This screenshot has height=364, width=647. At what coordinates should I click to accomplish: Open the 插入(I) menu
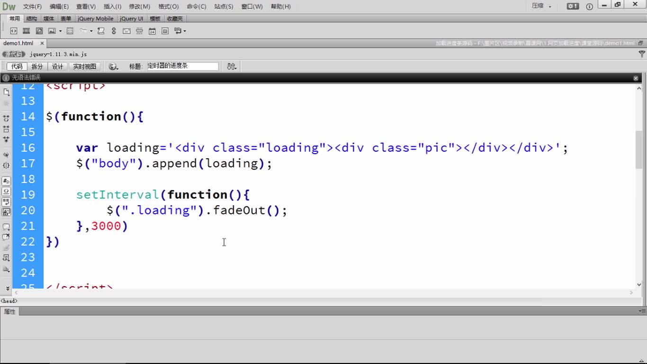(x=113, y=7)
